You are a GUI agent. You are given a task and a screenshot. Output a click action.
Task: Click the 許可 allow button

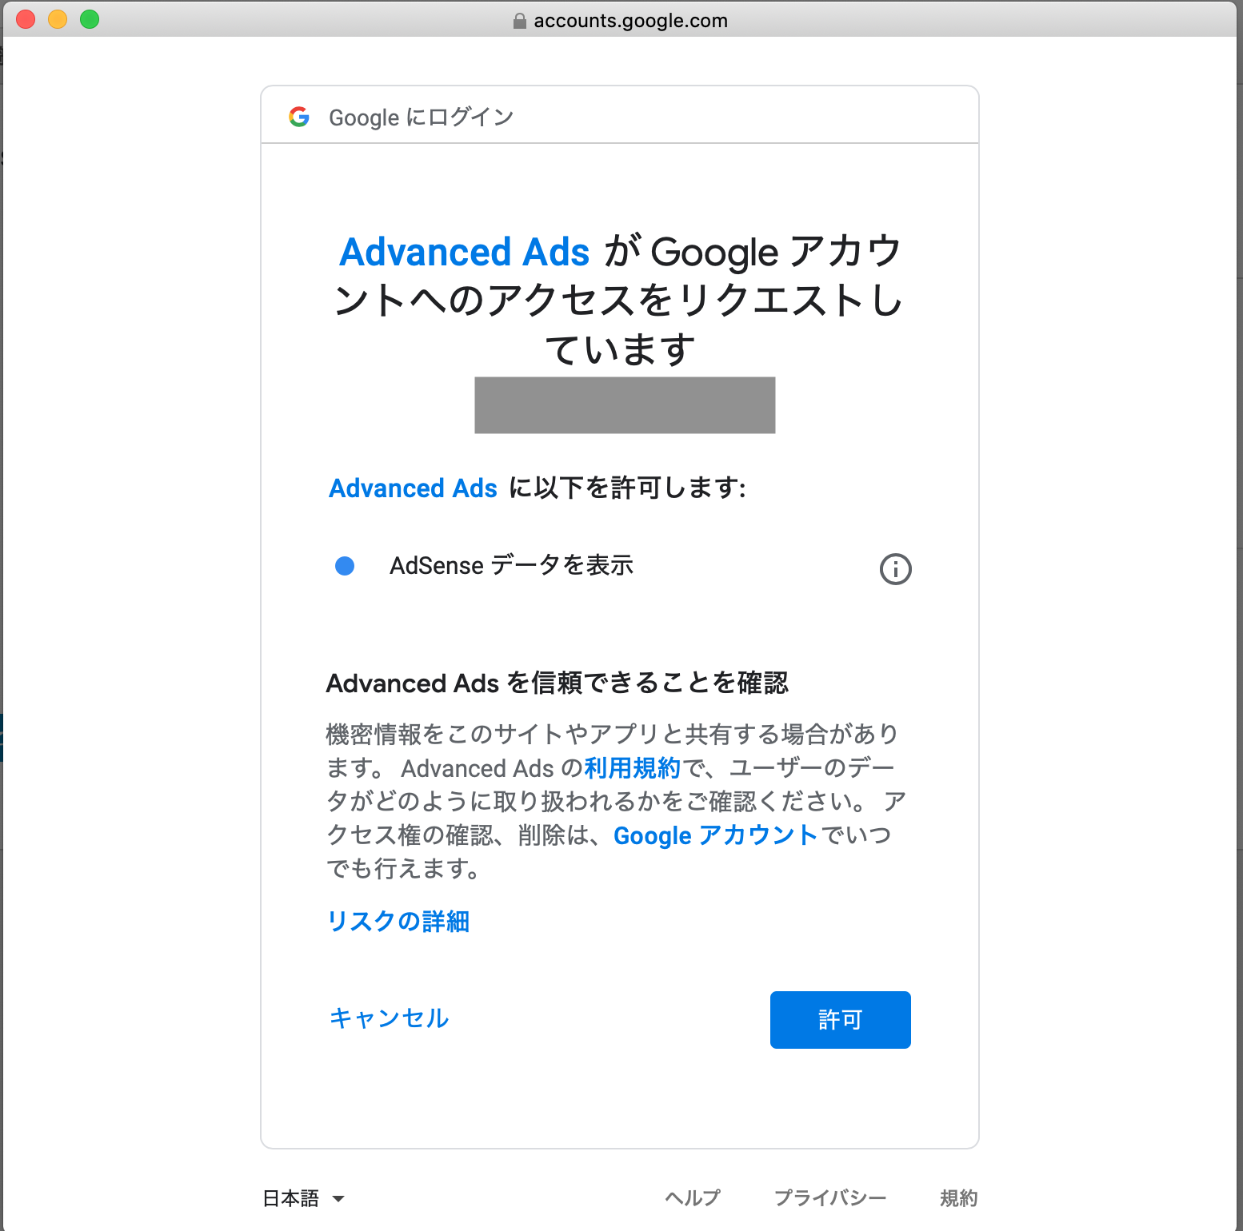(840, 1020)
